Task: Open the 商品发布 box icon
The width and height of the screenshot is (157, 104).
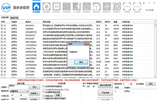Action: pos(97,8)
